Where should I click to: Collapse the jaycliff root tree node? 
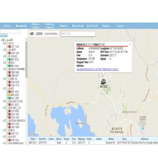click(x=1, y=40)
